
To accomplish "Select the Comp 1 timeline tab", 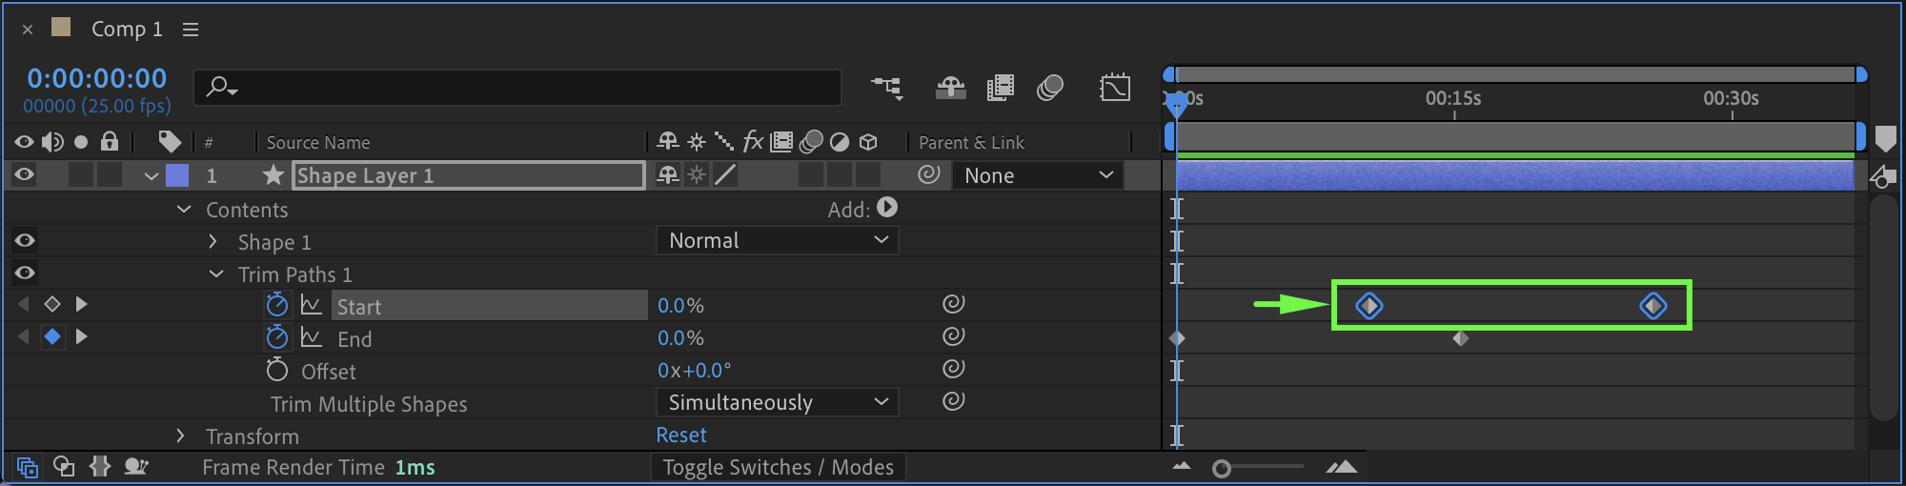I will [x=127, y=30].
